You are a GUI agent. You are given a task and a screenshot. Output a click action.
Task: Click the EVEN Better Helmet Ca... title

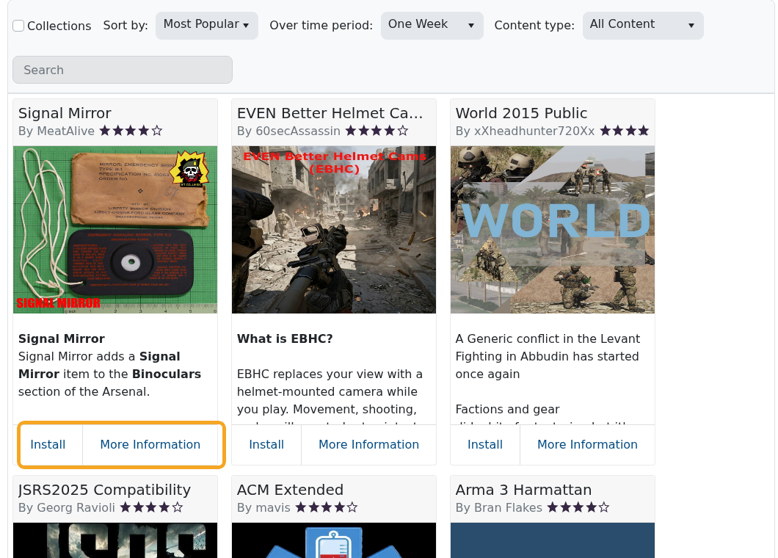(330, 113)
